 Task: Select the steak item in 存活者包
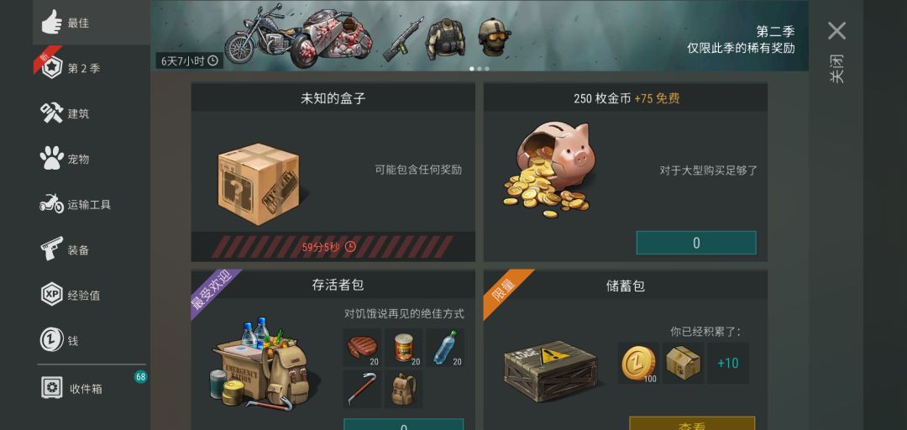362,348
